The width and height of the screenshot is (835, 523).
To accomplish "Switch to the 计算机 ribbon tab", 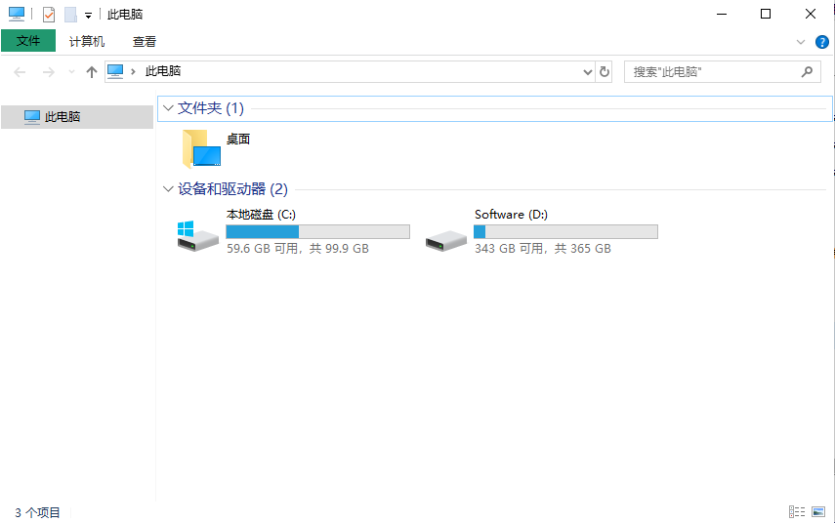I will pos(87,42).
